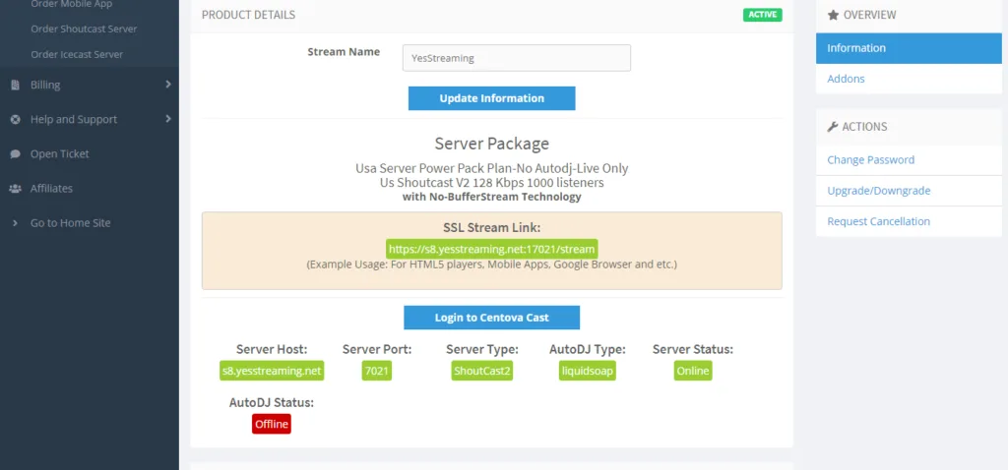
Task: Click the SSL stream link URL
Action: click(491, 249)
